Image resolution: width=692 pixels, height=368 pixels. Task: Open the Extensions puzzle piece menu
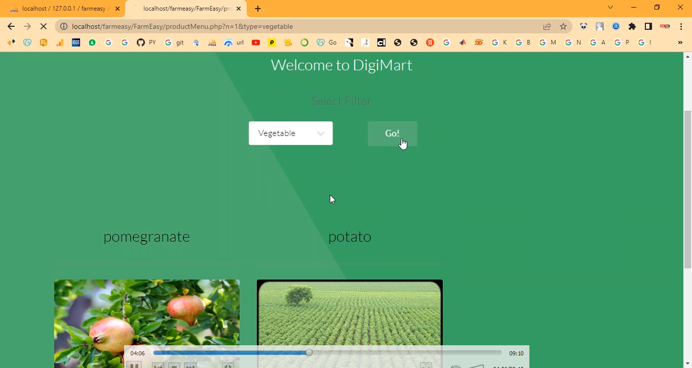(x=632, y=26)
